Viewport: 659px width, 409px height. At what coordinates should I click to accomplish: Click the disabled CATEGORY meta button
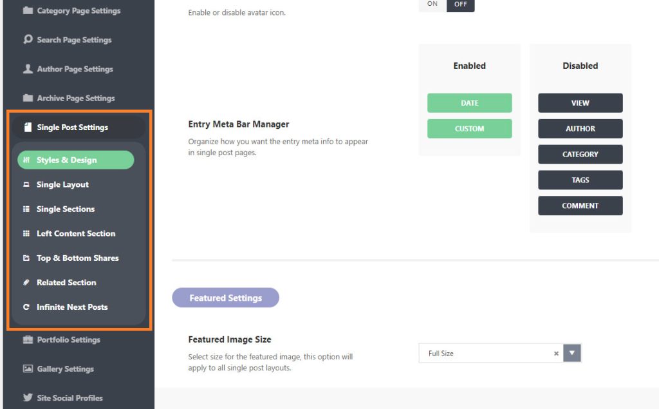[x=580, y=155]
